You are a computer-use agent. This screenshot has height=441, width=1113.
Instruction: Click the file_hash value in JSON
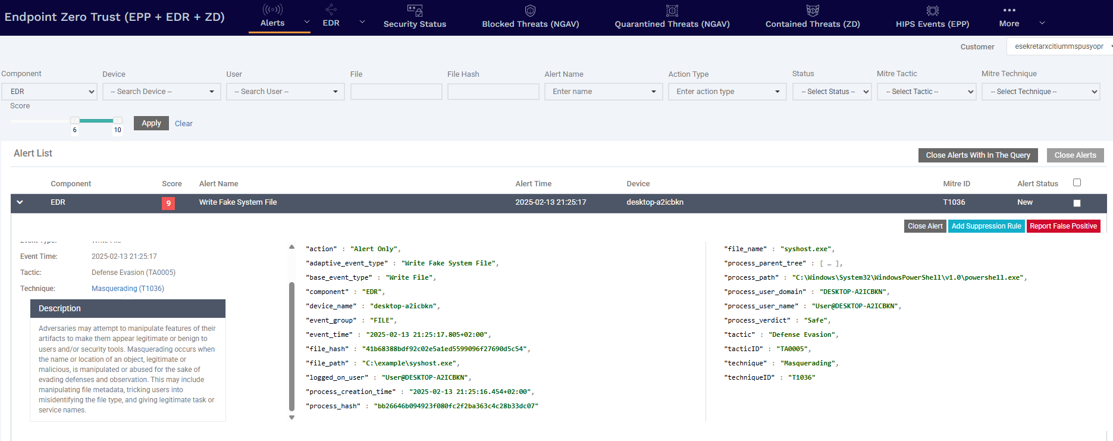coord(444,349)
